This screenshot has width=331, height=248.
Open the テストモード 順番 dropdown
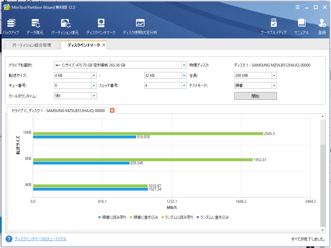pyautogui.click(x=274, y=85)
